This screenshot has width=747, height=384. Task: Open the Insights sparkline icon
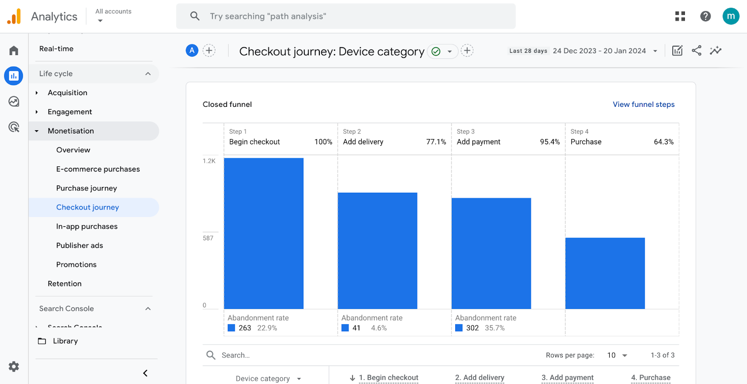(x=715, y=50)
